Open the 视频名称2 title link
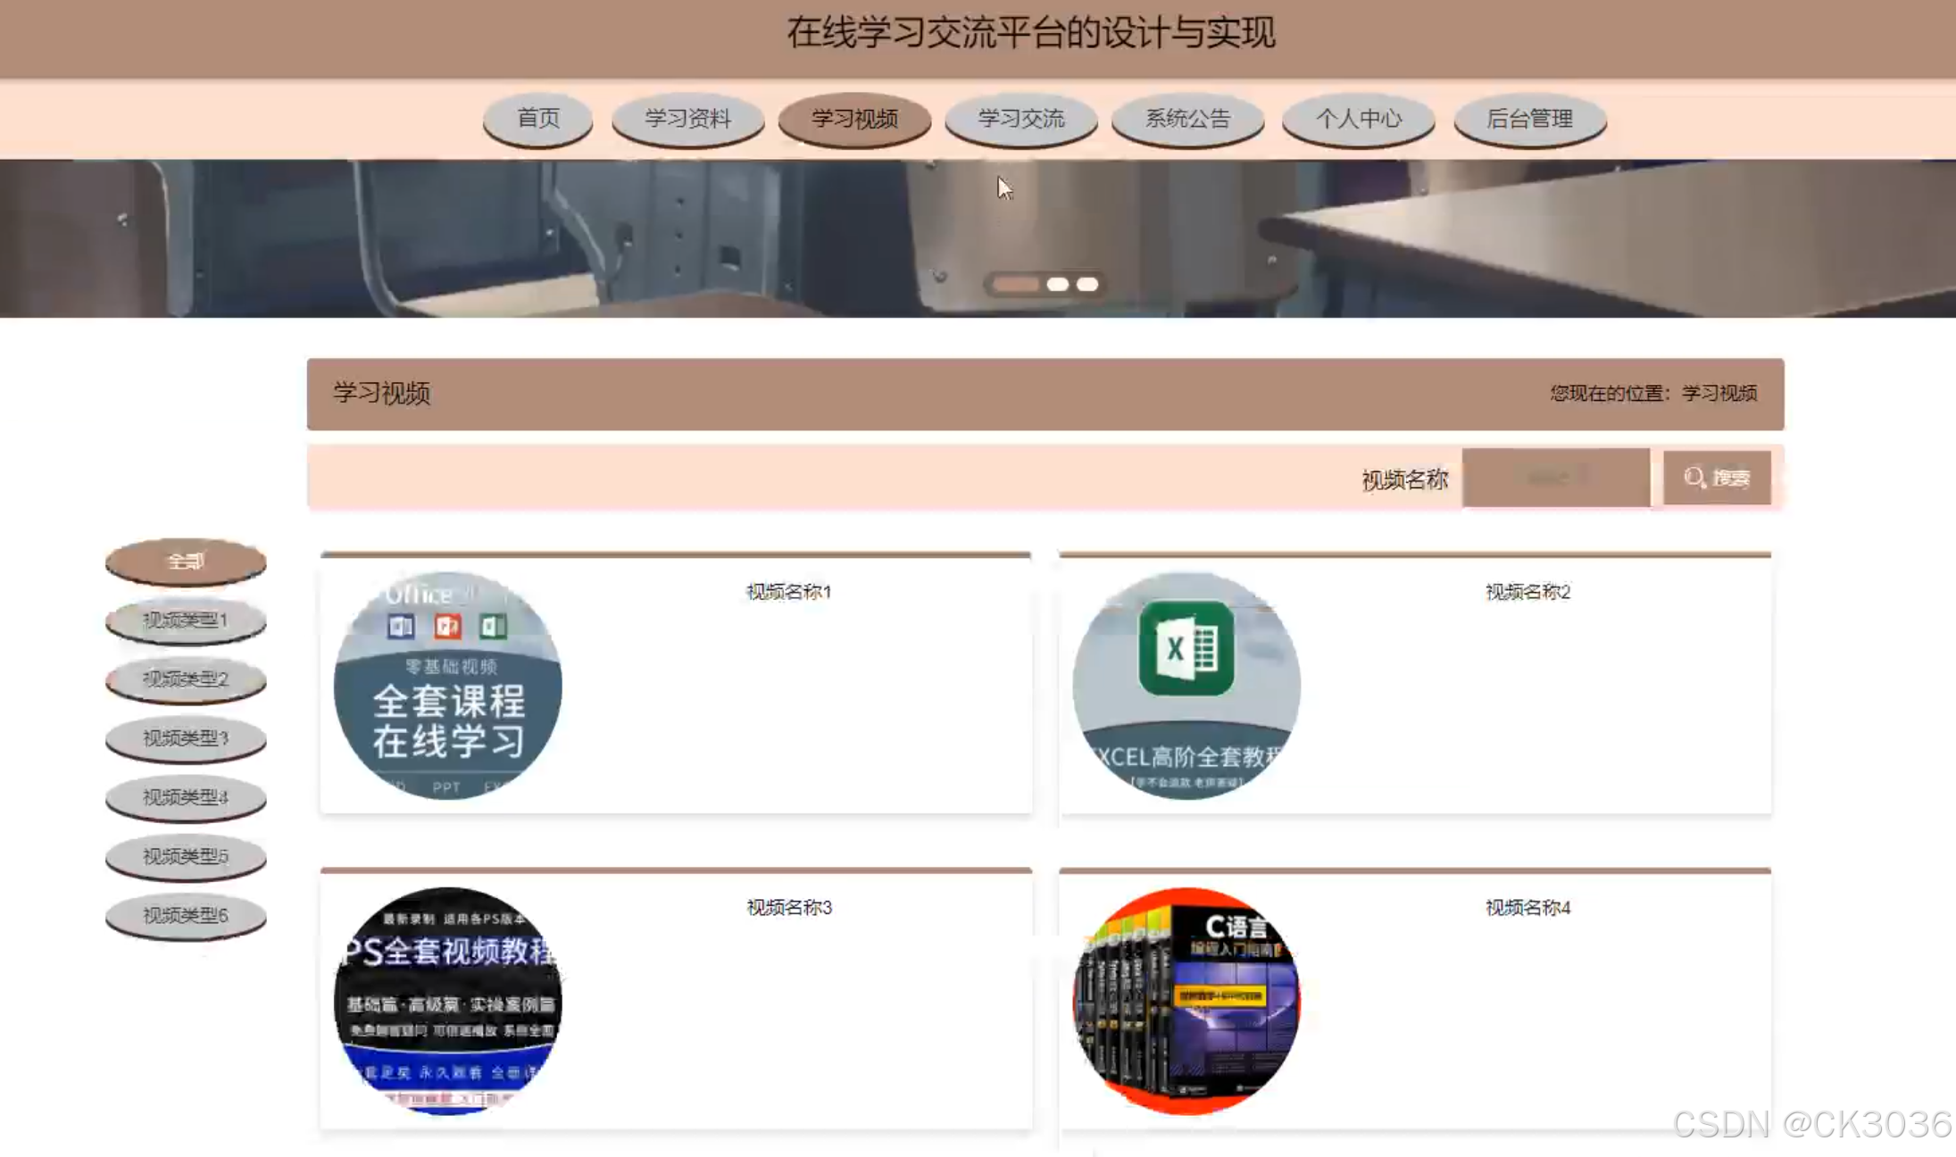This screenshot has height=1157, width=1956. point(1527,592)
